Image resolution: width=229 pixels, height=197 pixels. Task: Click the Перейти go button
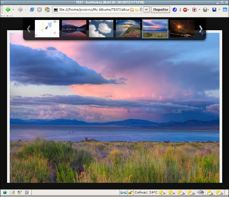coord(161,10)
